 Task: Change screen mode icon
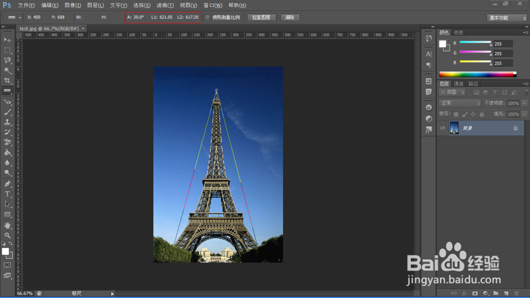[x=7, y=275]
